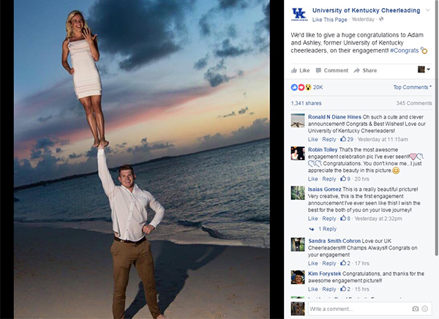Like the post with thumbs-up icon
Viewport: 439px width, 319px height.
point(295,70)
